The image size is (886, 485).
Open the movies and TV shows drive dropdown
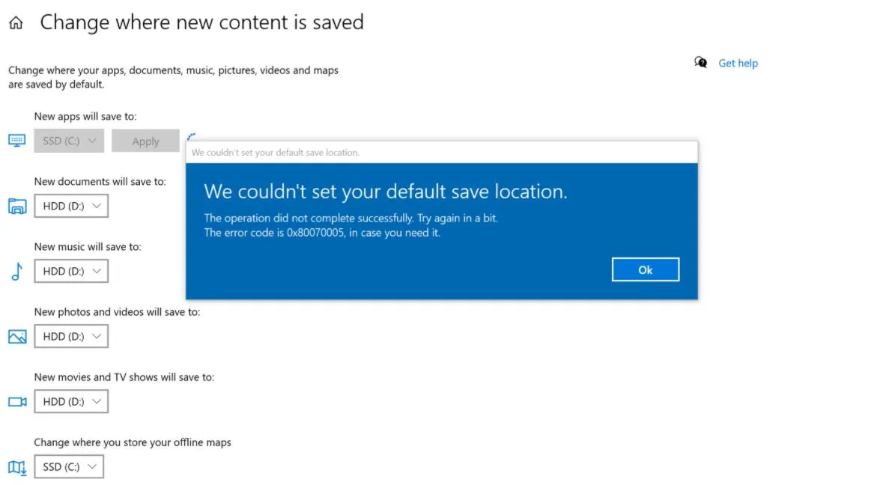point(71,401)
